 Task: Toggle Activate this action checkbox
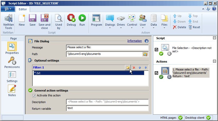[x=34, y=96]
